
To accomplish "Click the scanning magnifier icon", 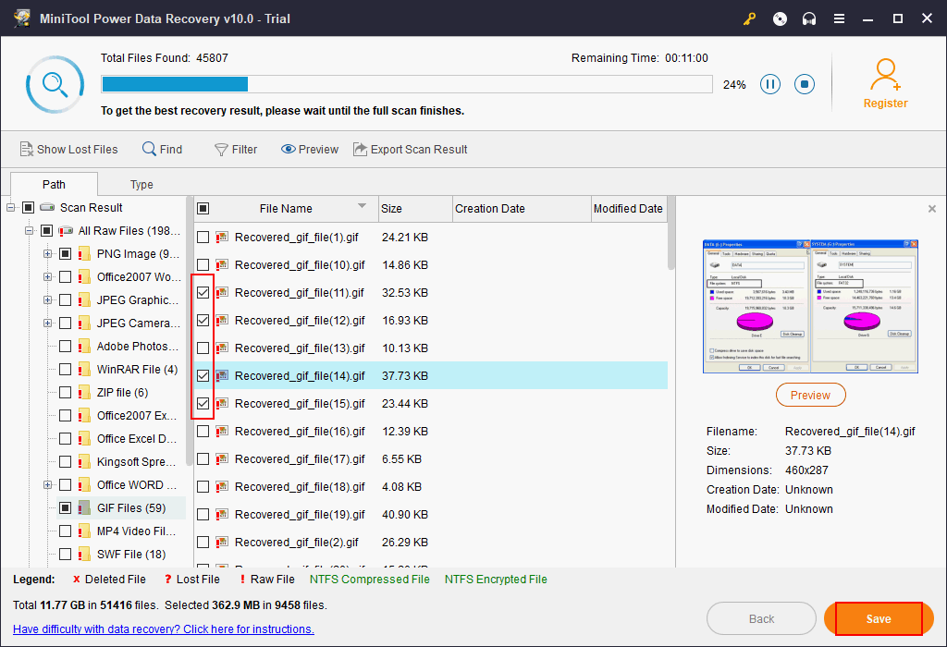I will coord(55,84).
